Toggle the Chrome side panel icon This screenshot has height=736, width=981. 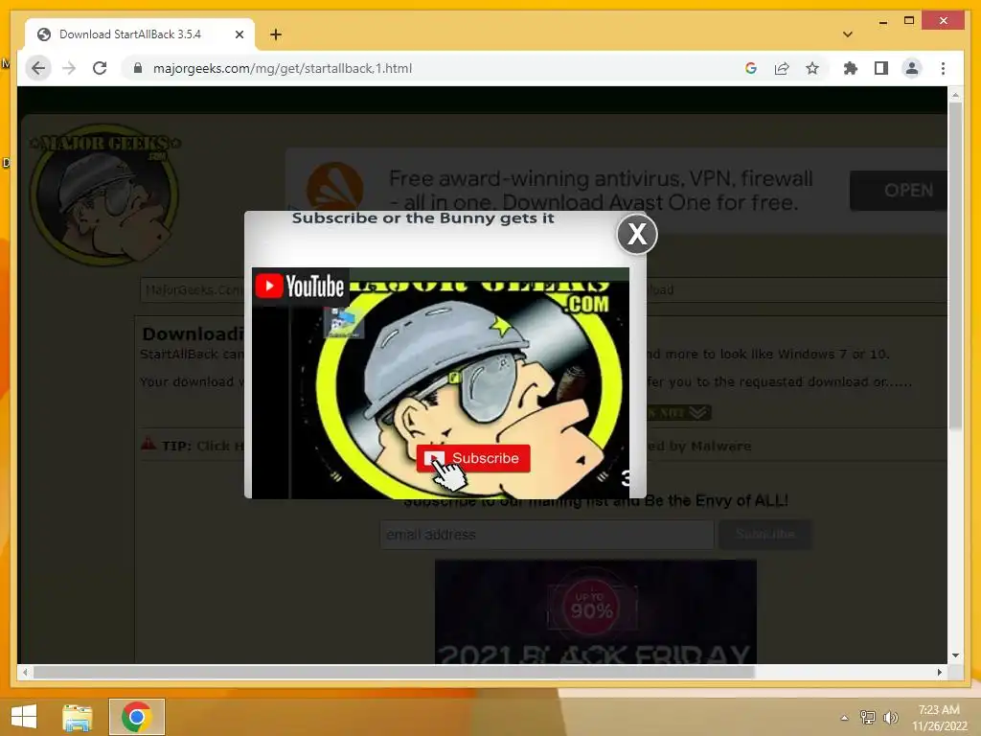pos(881,68)
